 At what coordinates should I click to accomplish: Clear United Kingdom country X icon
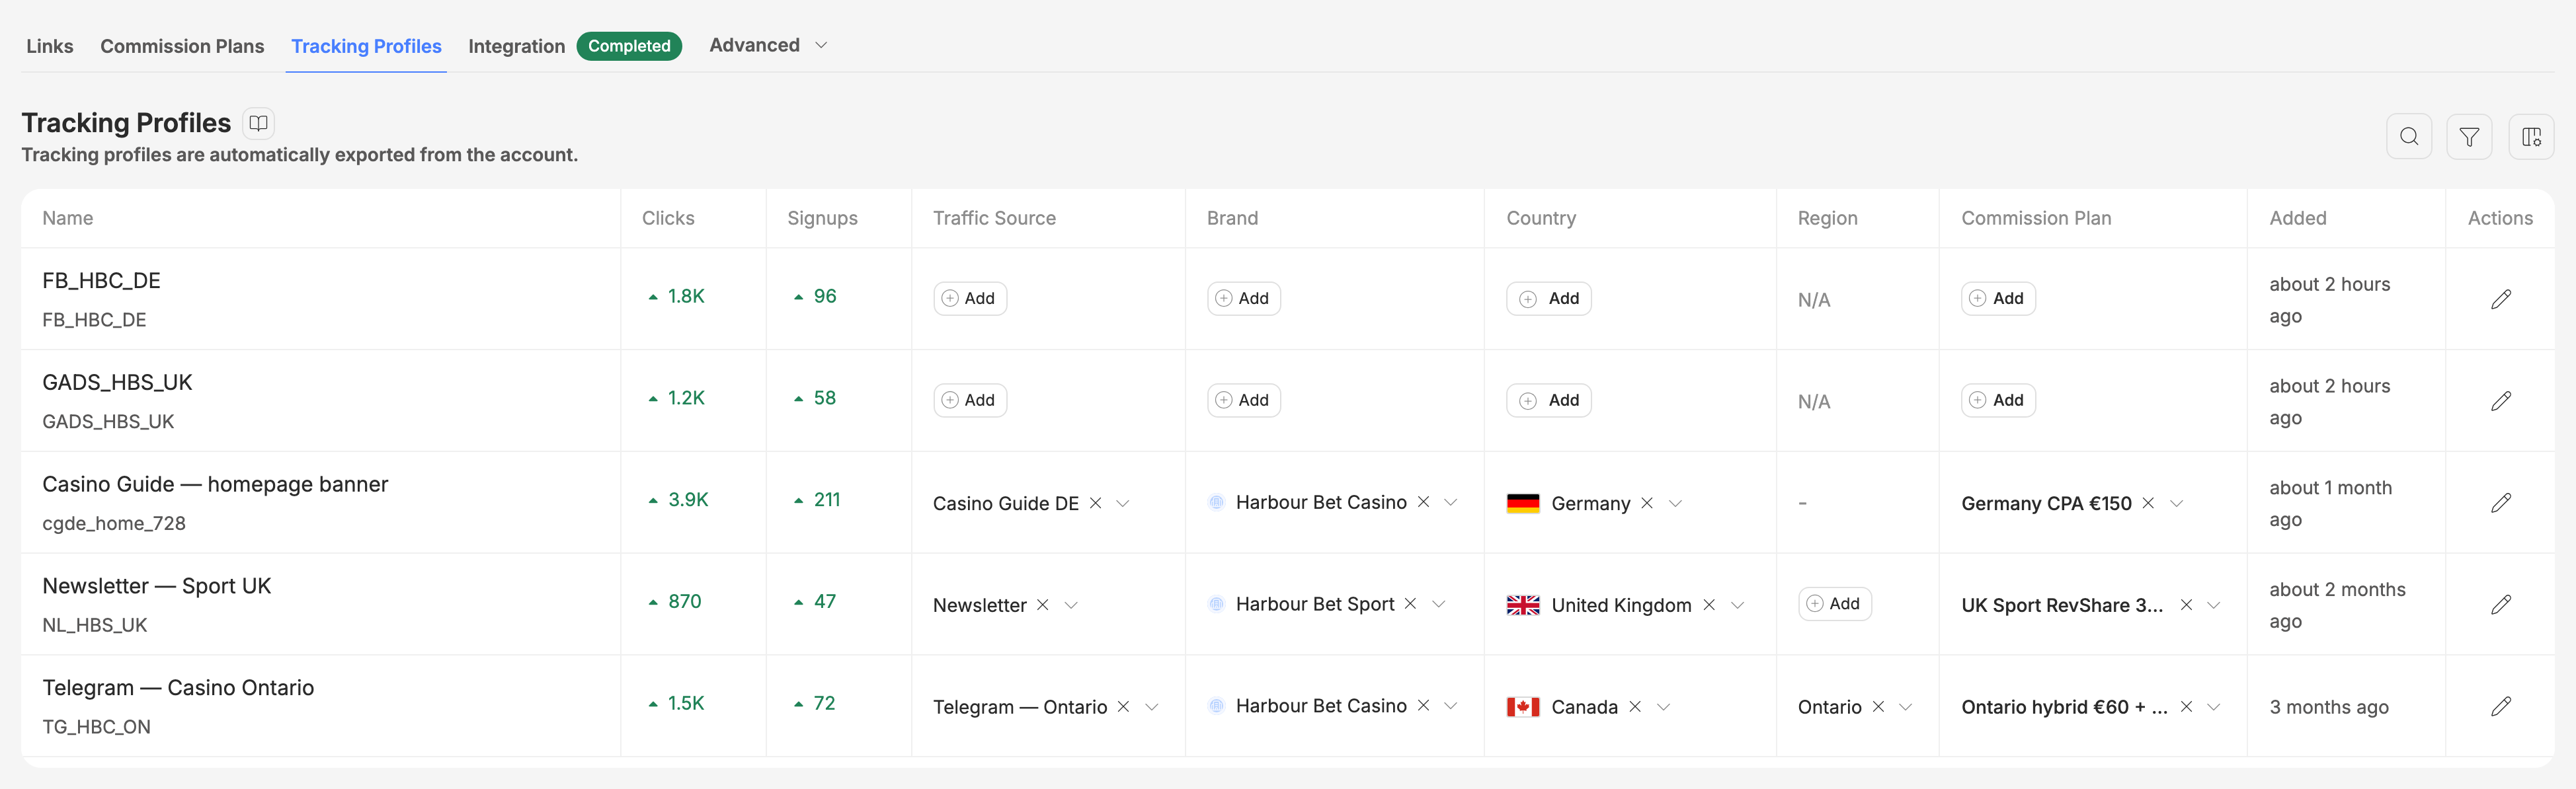(x=1709, y=605)
